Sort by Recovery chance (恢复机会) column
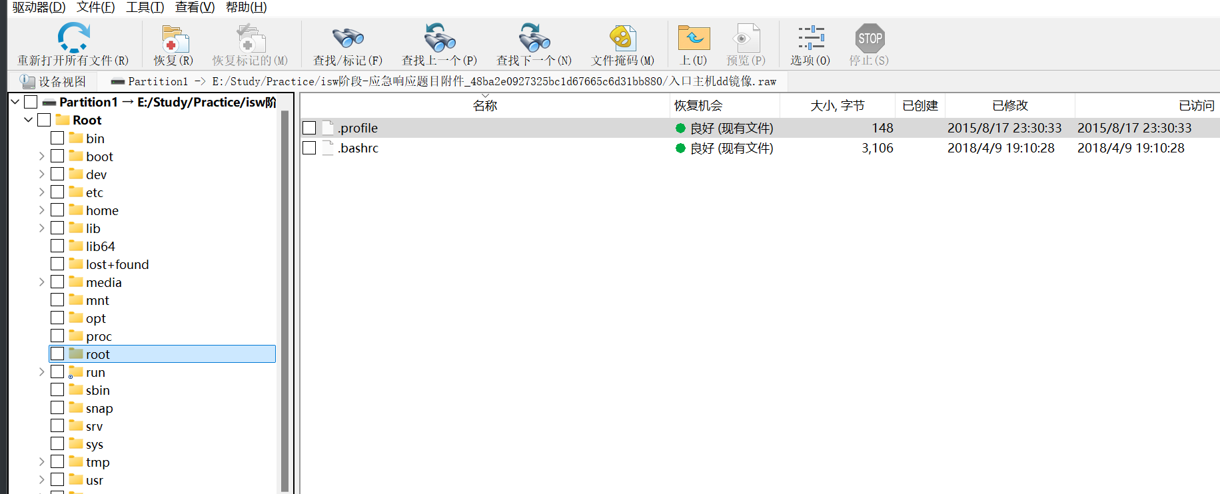Viewport: 1220px width, 494px height. 724,105
